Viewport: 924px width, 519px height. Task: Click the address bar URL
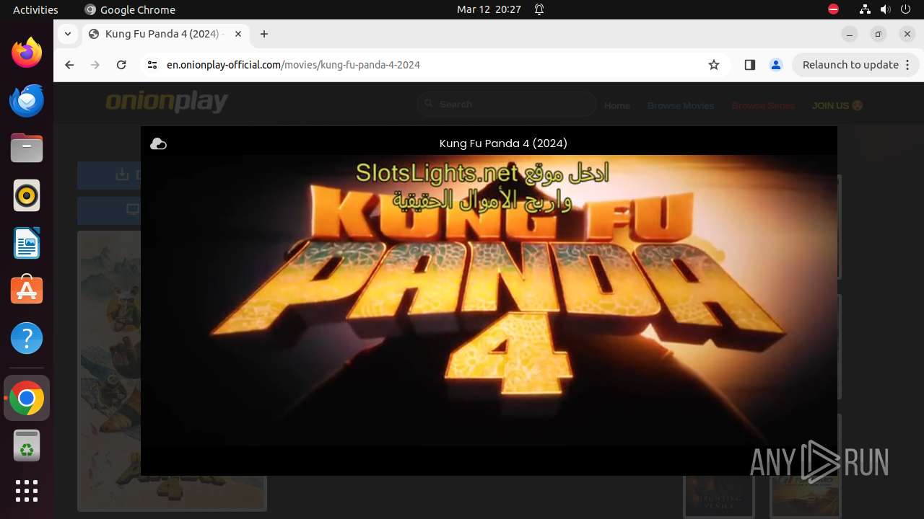tap(293, 65)
